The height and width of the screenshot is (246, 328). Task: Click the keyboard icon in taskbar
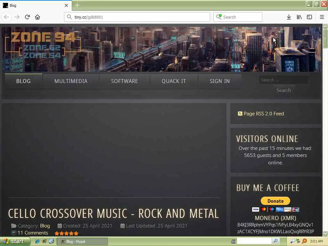click(234, 242)
